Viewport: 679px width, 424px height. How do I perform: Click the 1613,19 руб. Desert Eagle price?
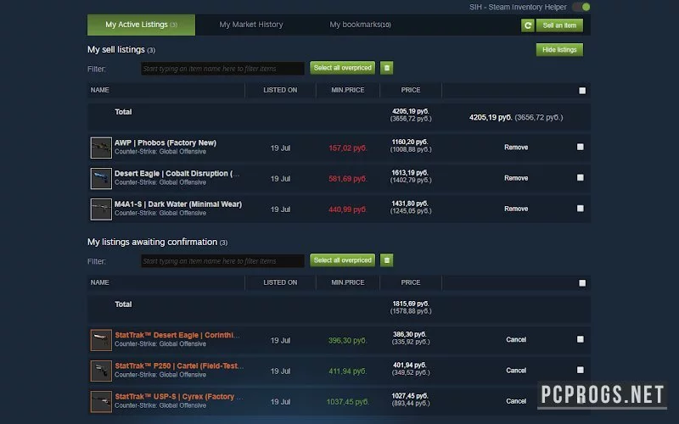[410, 173]
